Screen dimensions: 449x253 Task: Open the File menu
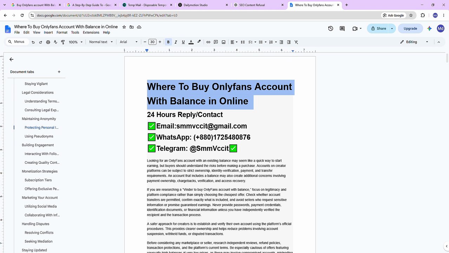click(x=17, y=32)
